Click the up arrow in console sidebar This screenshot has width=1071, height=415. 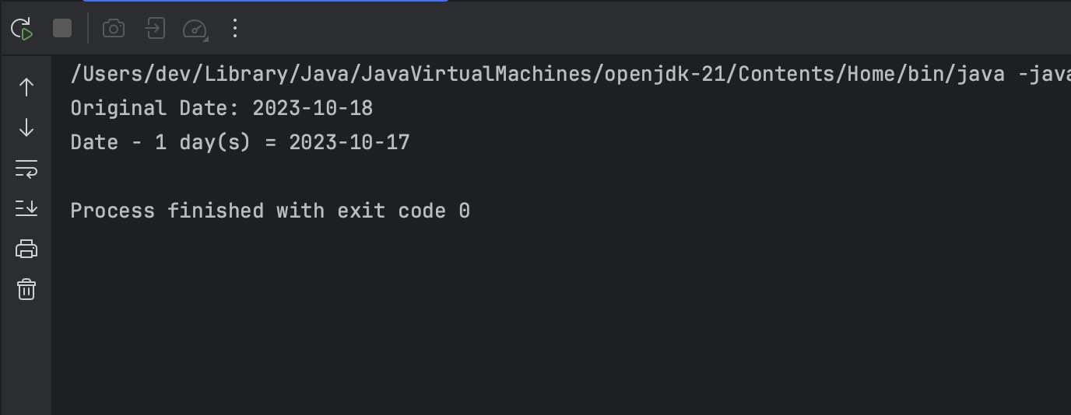pyautogui.click(x=26, y=87)
